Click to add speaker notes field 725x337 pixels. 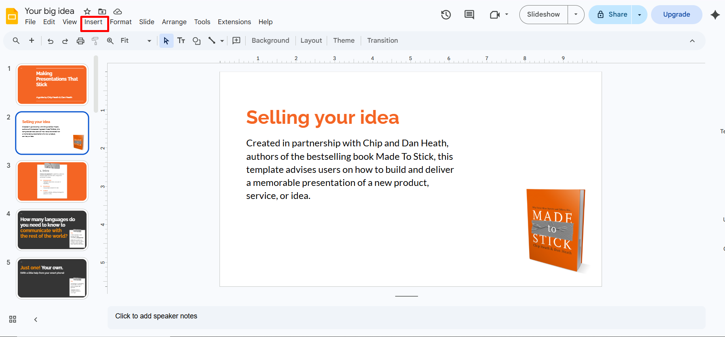(x=406, y=317)
